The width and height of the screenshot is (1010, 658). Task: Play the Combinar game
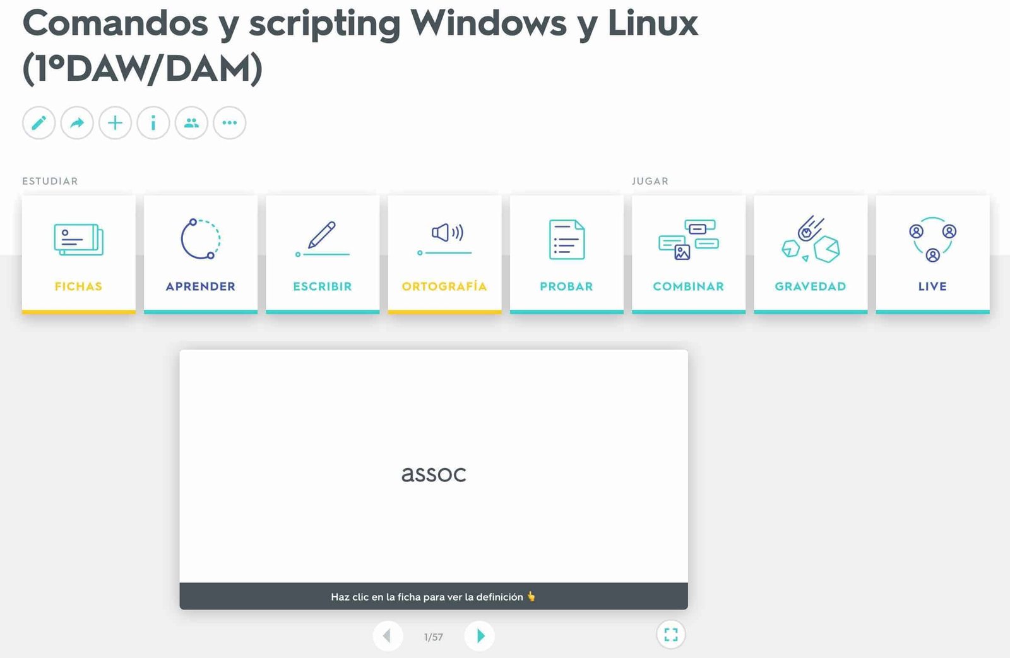689,254
